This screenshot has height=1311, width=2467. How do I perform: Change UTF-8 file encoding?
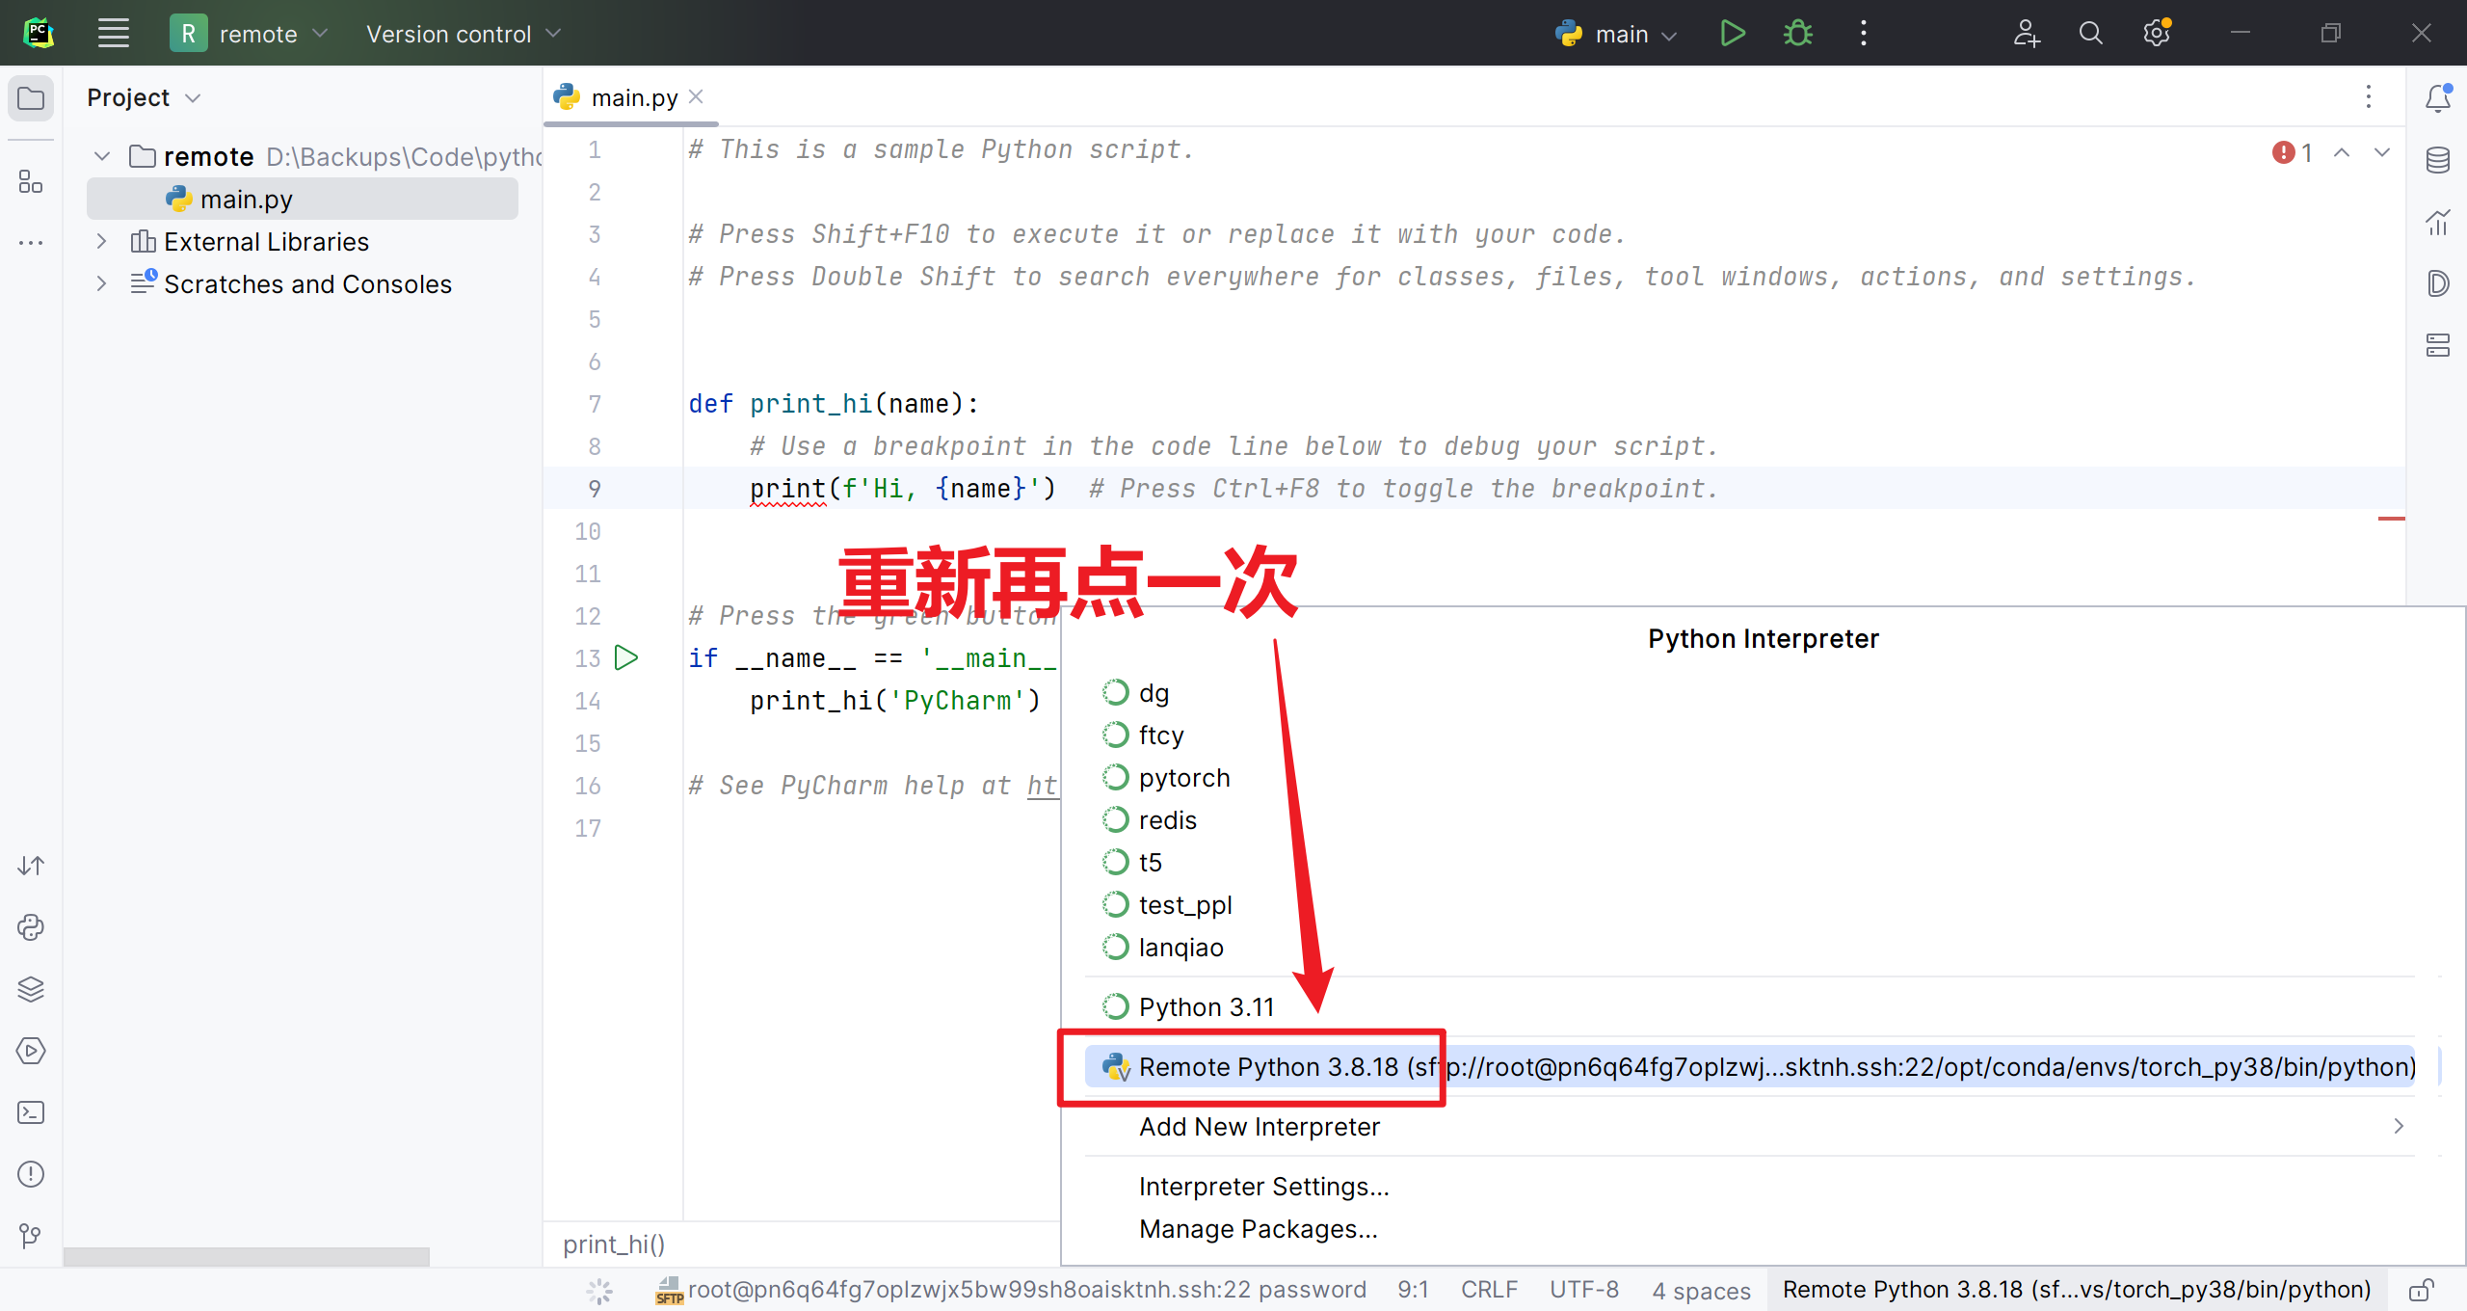click(x=1584, y=1290)
